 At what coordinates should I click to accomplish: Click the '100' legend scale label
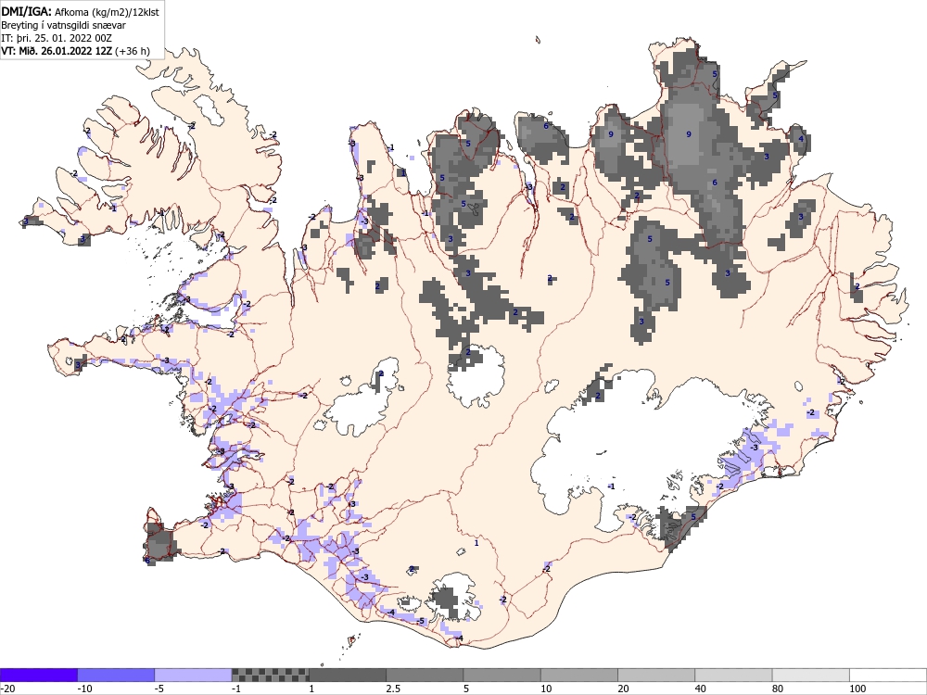pyautogui.click(x=857, y=689)
